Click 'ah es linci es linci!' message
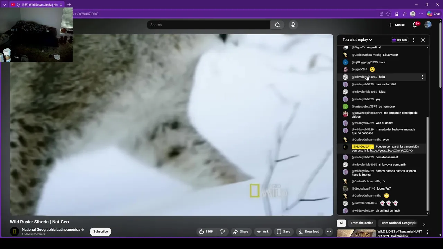 388,211
